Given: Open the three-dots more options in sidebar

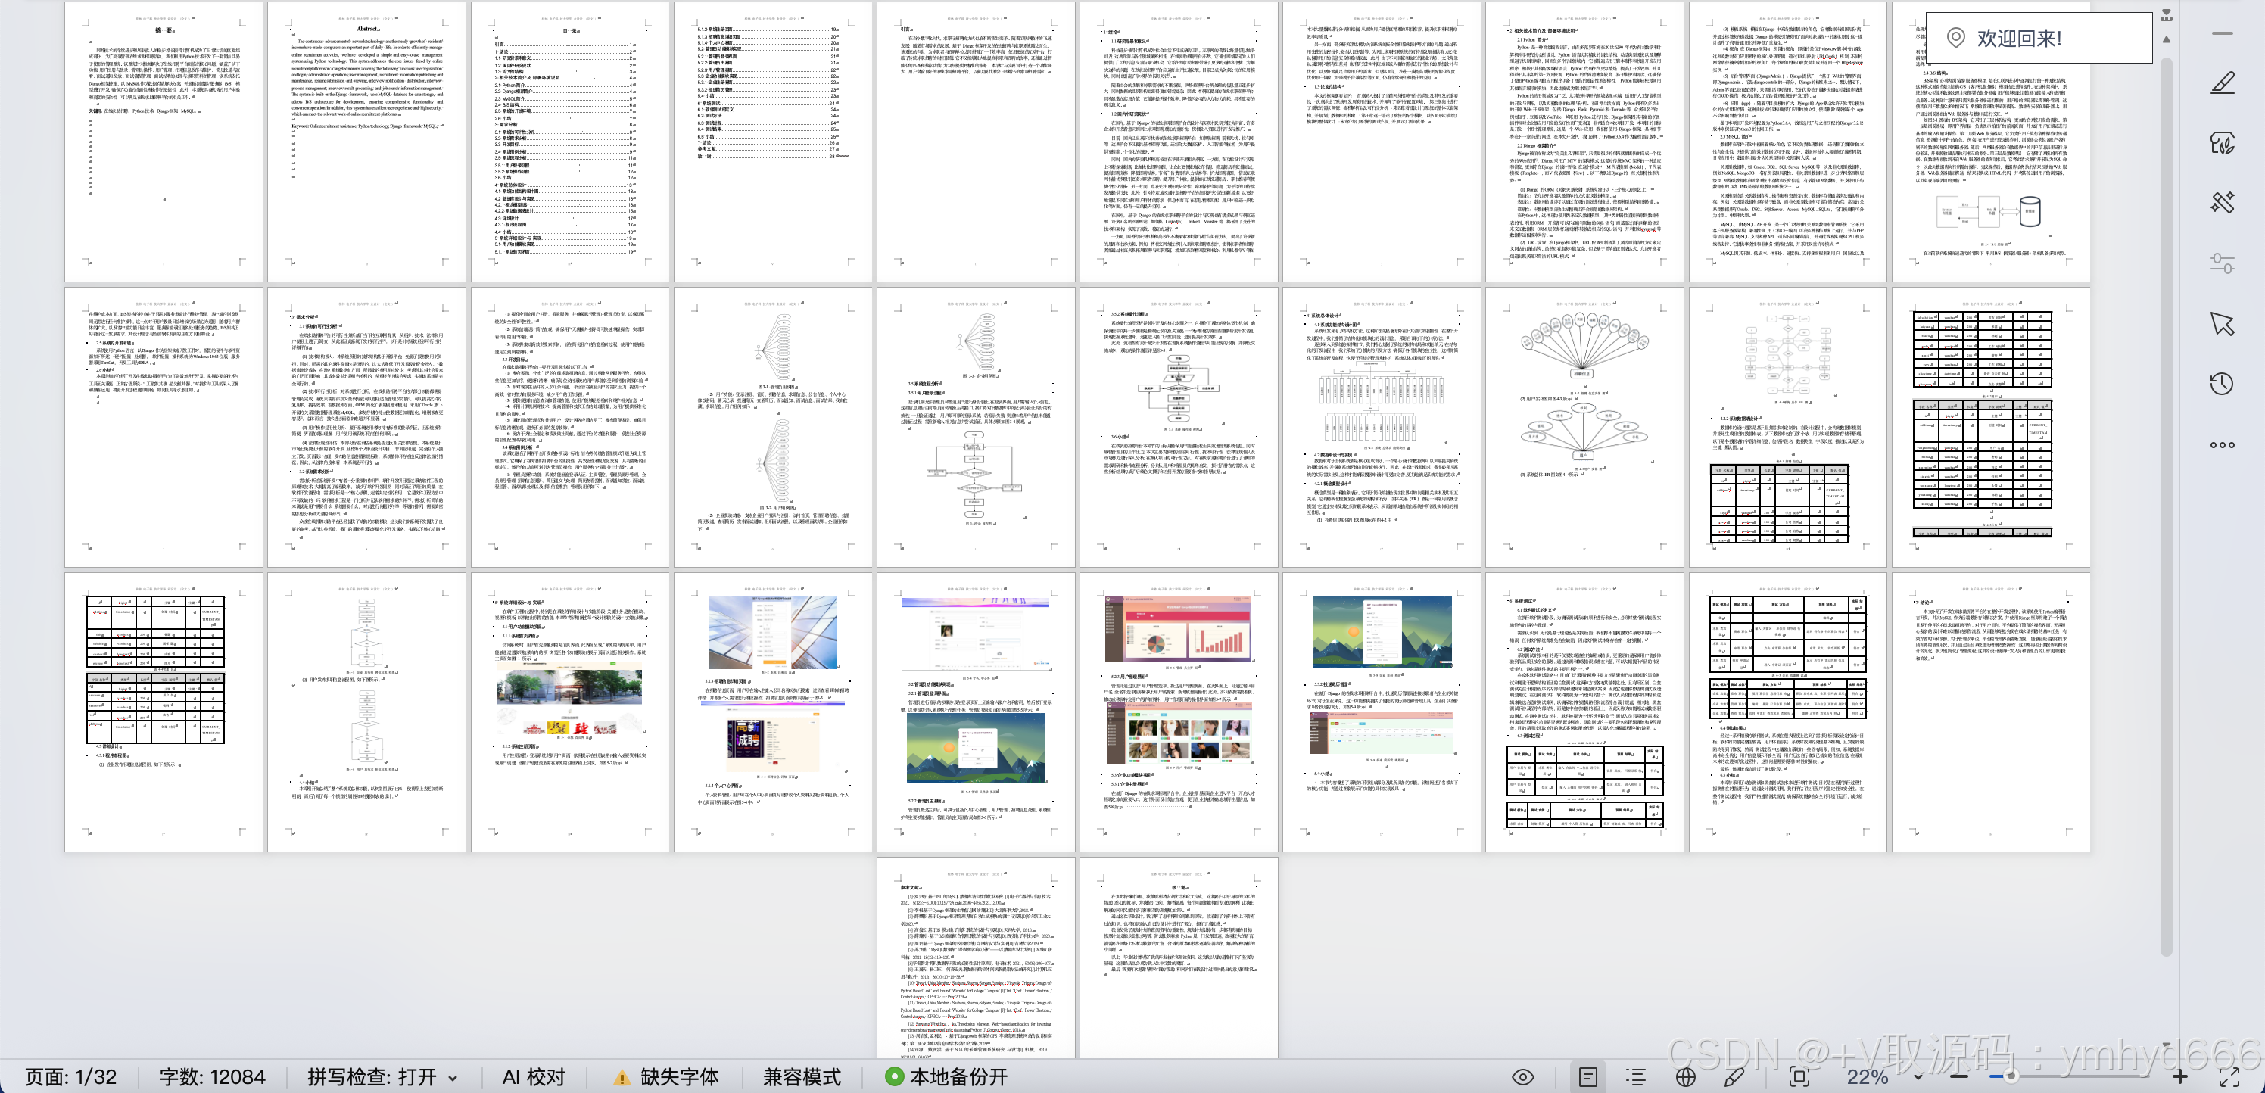Looking at the screenshot, I should [x=2222, y=445].
